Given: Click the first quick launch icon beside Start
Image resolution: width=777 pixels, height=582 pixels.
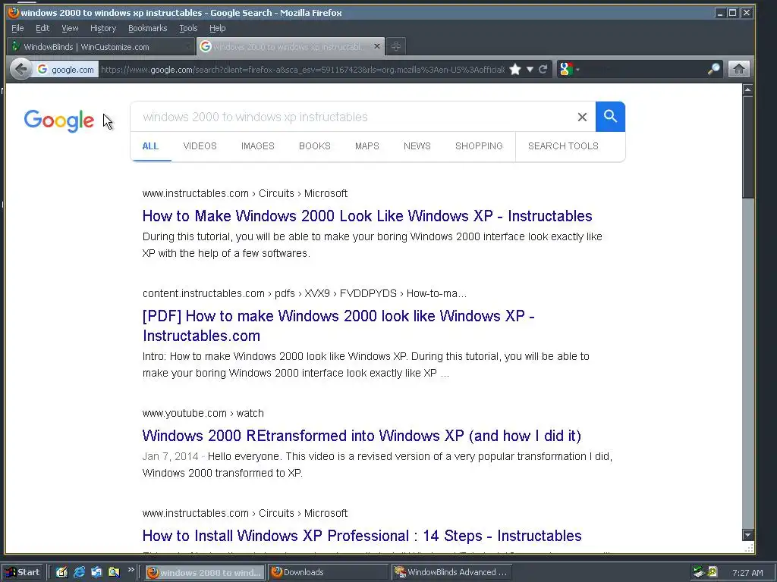Looking at the screenshot, I should [61, 572].
